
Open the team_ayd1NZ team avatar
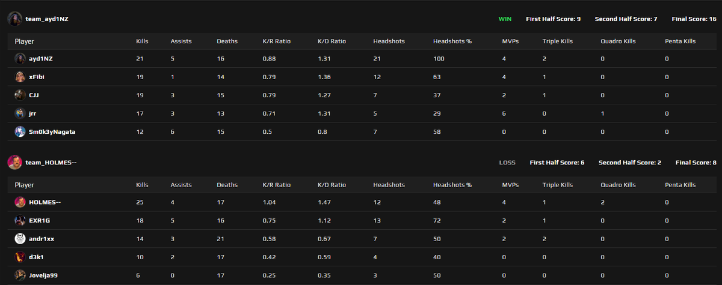[x=15, y=19]
